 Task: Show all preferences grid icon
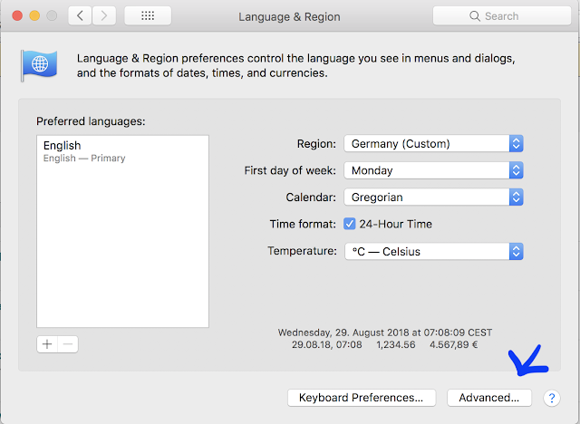tap(147, 16)
